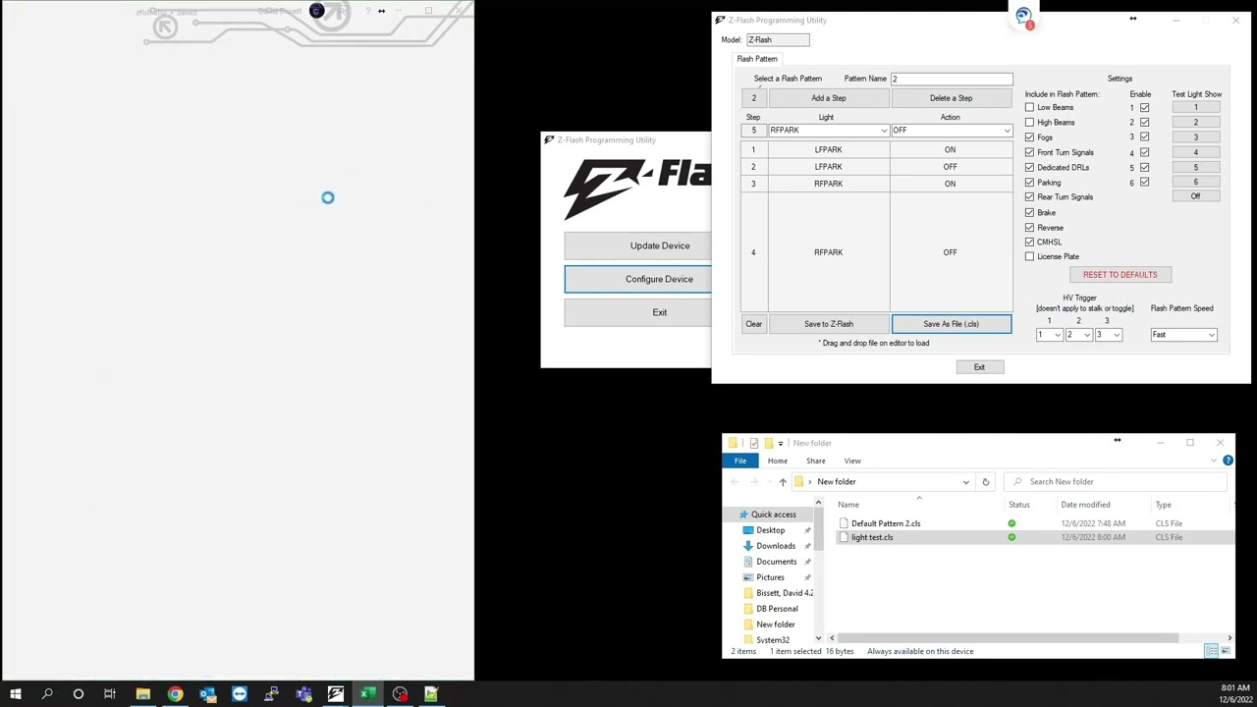Click Test Light Show 4 button
1257x707 pixels.
pos(1195,152)
